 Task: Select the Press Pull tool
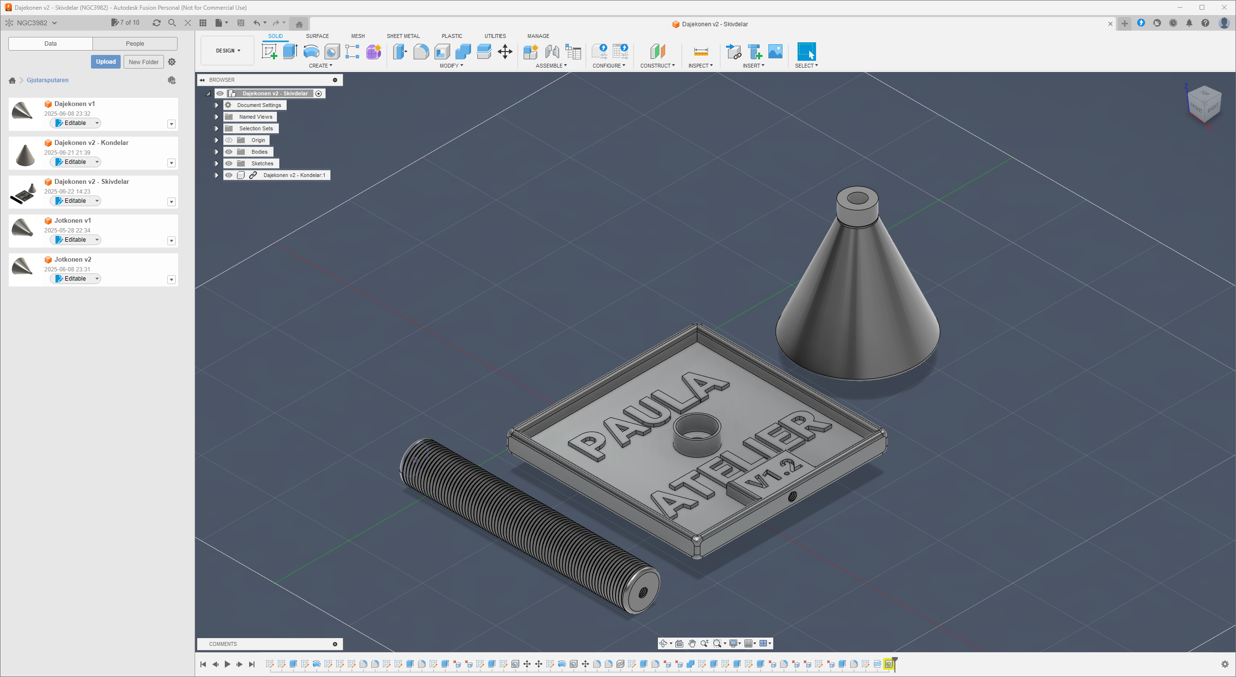tap(400, 52)
